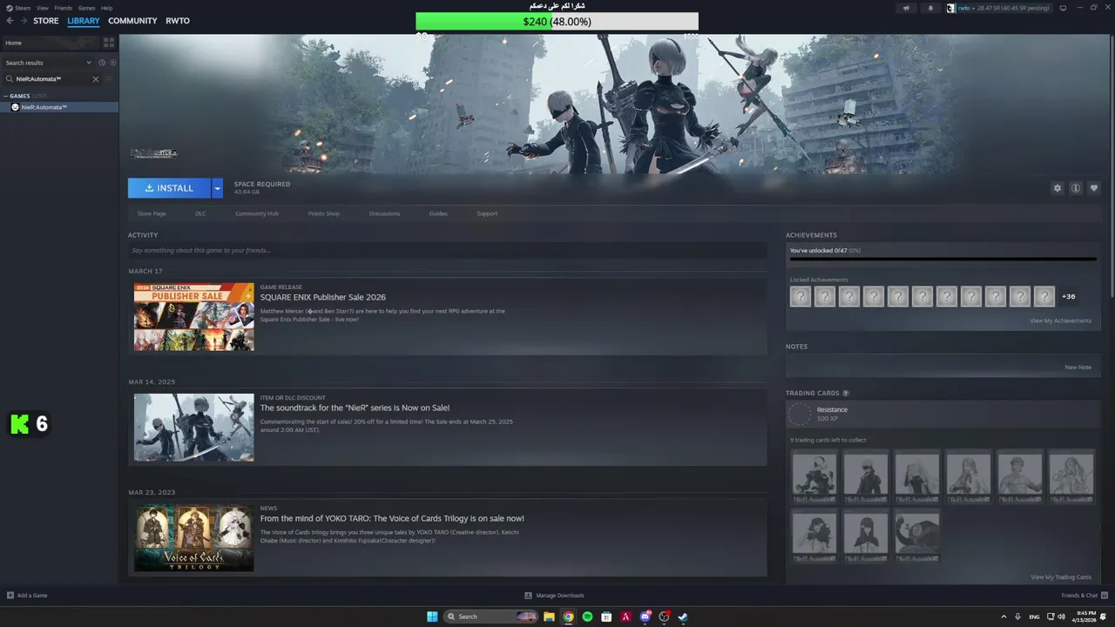
Task: Click the ready-to-play filter icon
Action: pyautogui.click(x=113, y=63)
